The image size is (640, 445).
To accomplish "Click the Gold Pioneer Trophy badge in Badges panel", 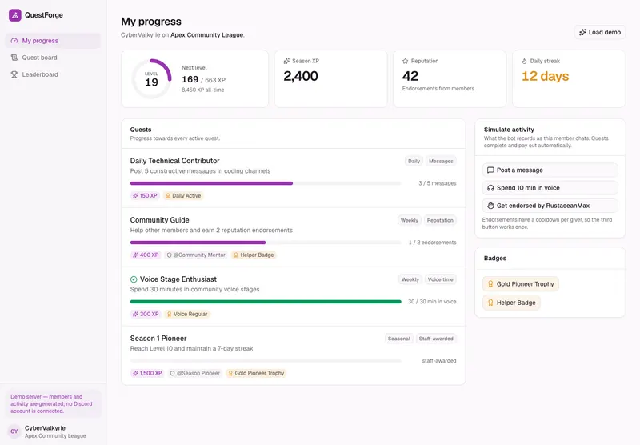I will [x=521, y=284].
